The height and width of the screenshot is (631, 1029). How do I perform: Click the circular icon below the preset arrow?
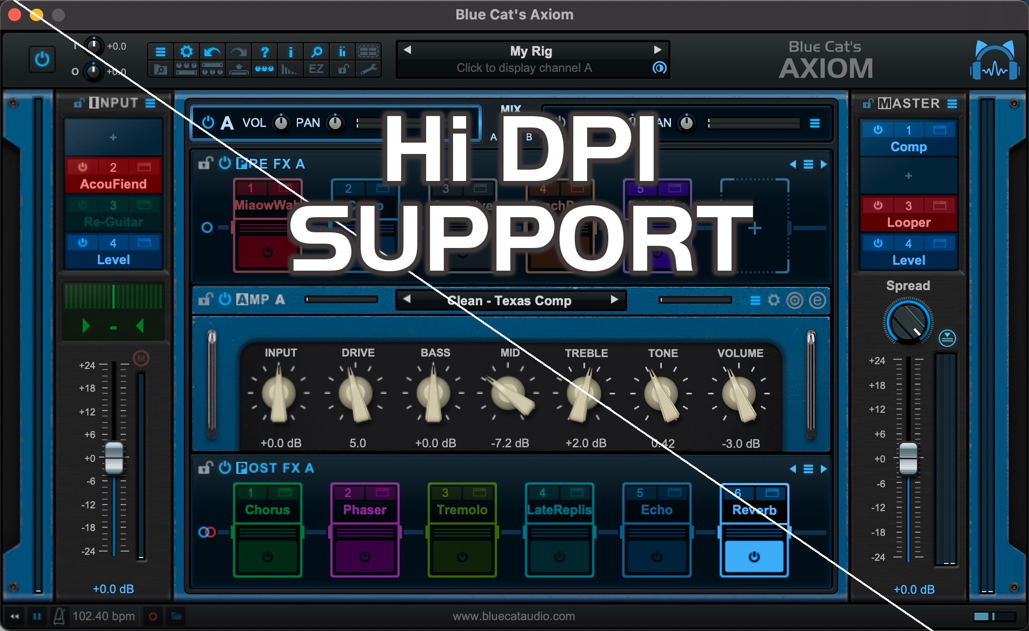point(659,68)
